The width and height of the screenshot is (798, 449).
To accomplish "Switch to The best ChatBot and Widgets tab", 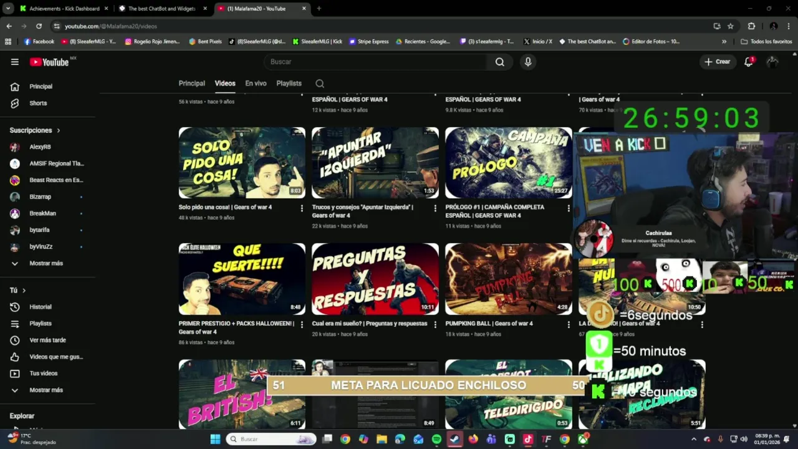I will (x=162, y=9).
